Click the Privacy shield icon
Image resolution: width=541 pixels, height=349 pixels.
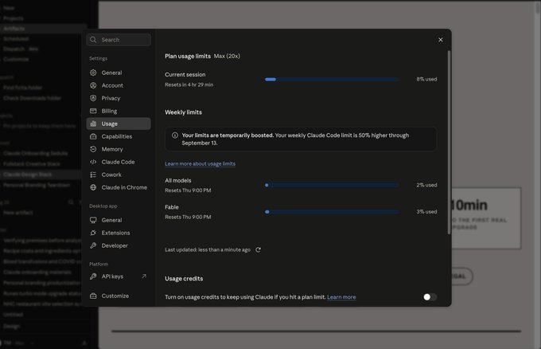93,98
